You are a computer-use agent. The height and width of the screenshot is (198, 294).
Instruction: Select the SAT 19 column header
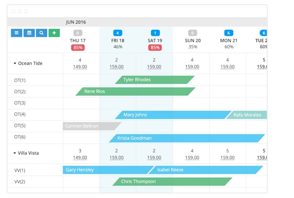pos(155,40)
